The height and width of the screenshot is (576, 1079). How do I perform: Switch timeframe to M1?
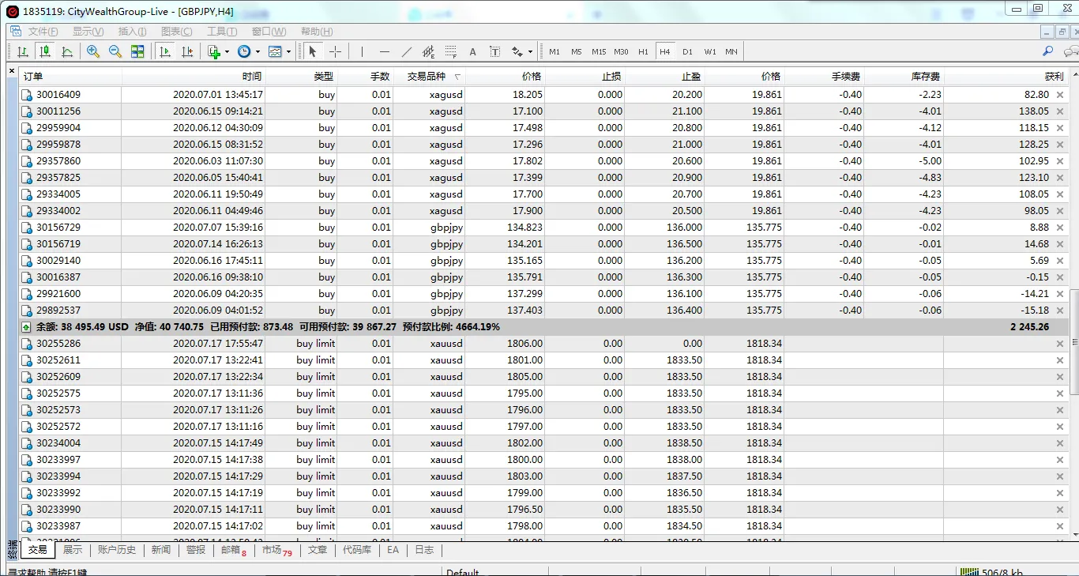point(555,51)
